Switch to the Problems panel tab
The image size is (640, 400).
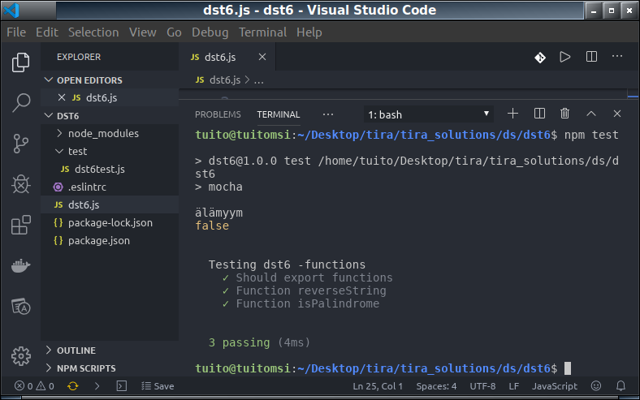coord(218,114)
